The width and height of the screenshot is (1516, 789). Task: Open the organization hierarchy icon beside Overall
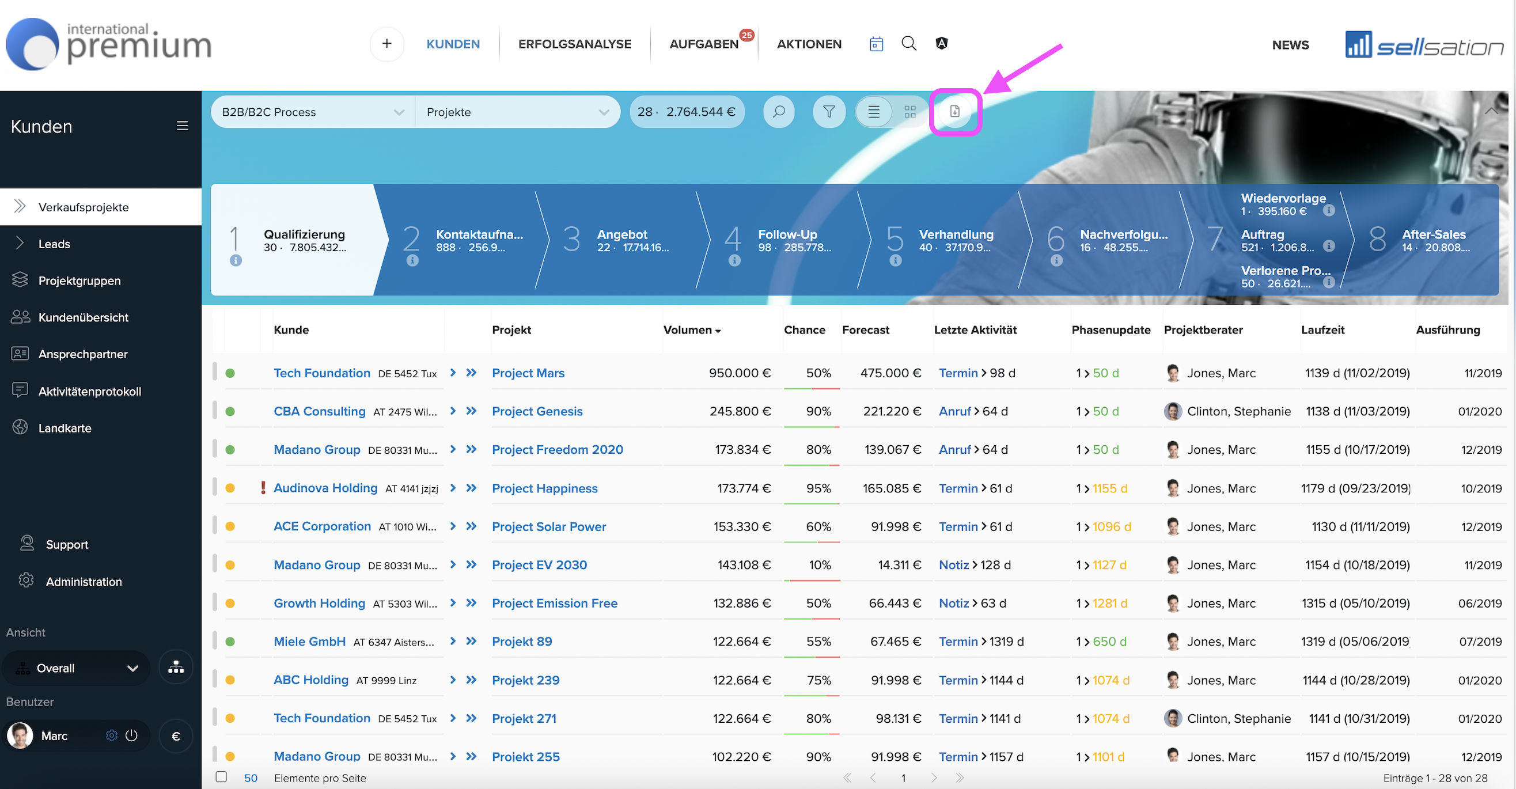[x=176, y=667]
